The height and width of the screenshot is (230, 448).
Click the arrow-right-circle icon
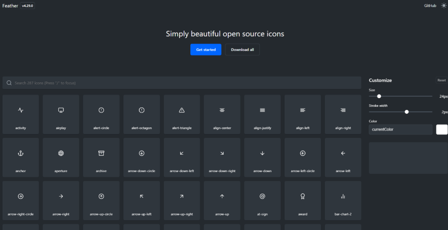(x=21, y=200)
